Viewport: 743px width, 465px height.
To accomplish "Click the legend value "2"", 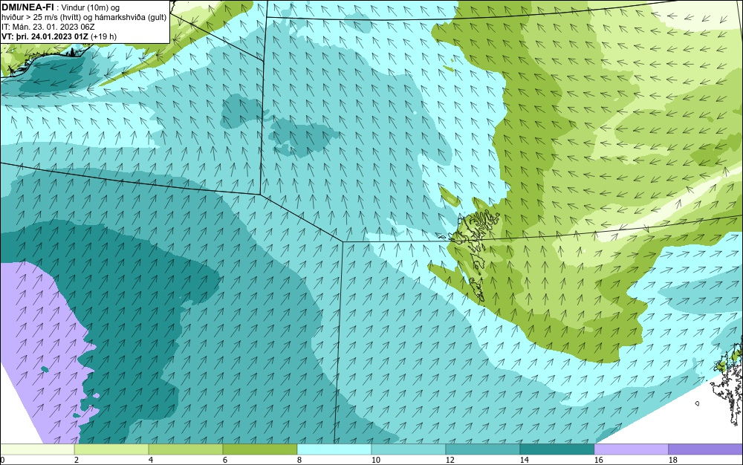I will 77,460.
